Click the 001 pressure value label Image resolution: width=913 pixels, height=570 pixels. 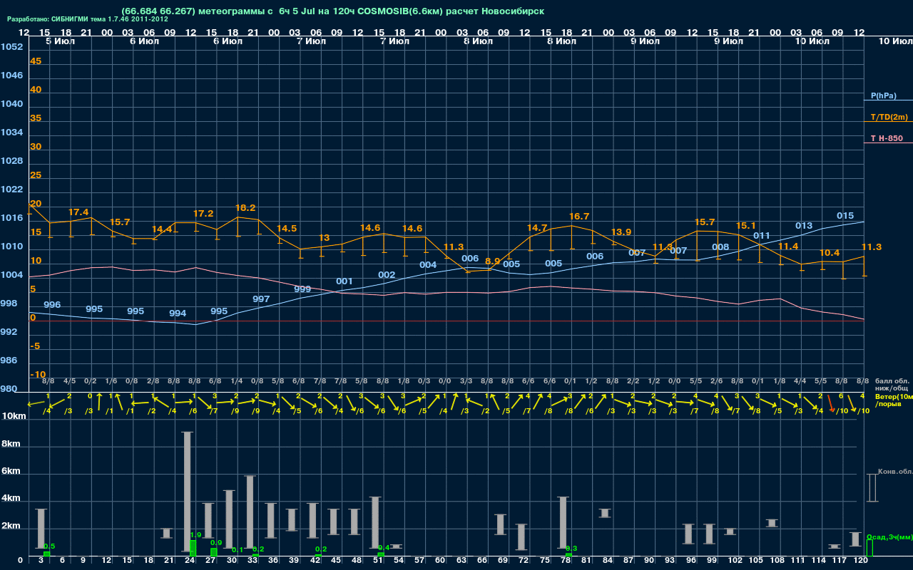345,281
